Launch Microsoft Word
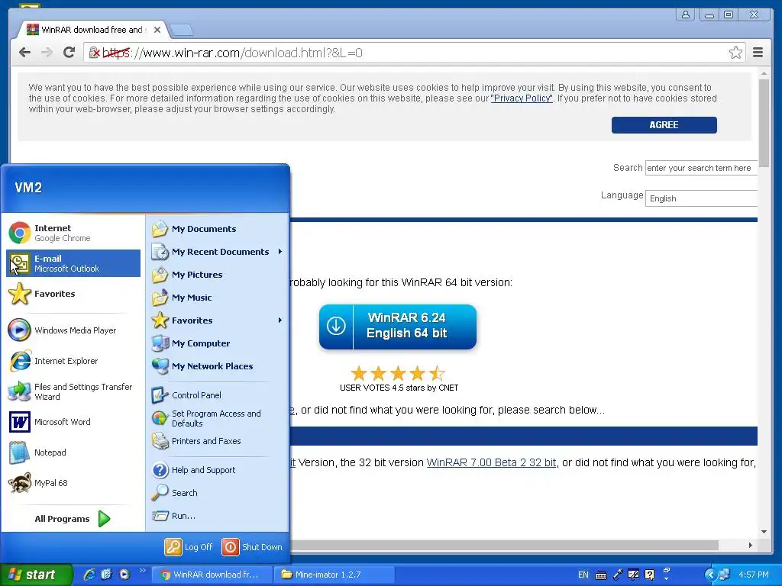782x586 pixels. pyautogui.click(x=73, y=422)
